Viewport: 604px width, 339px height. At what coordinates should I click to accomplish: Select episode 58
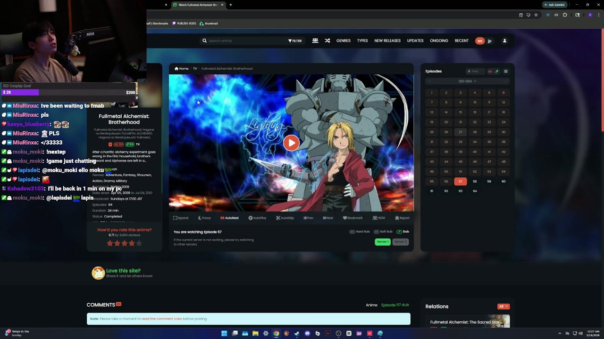pos(475,181)
